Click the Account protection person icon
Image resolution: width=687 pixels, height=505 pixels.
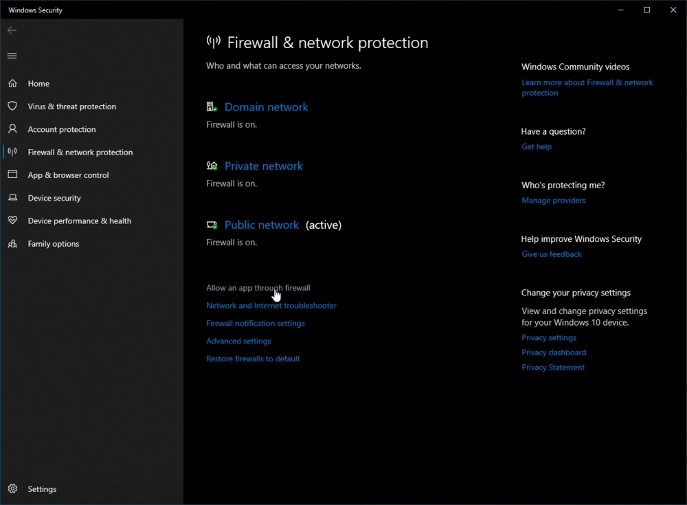12,129
